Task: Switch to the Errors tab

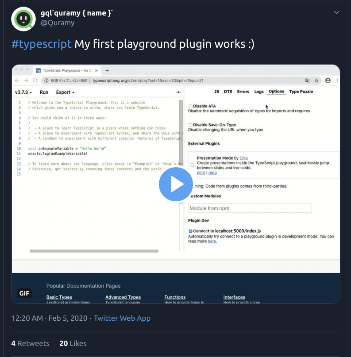Action: 243,92
